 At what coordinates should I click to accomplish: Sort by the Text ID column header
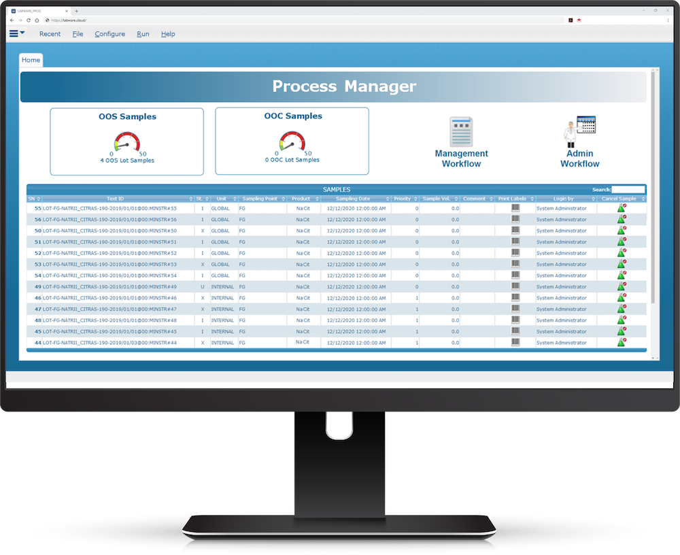click(115, 199)
